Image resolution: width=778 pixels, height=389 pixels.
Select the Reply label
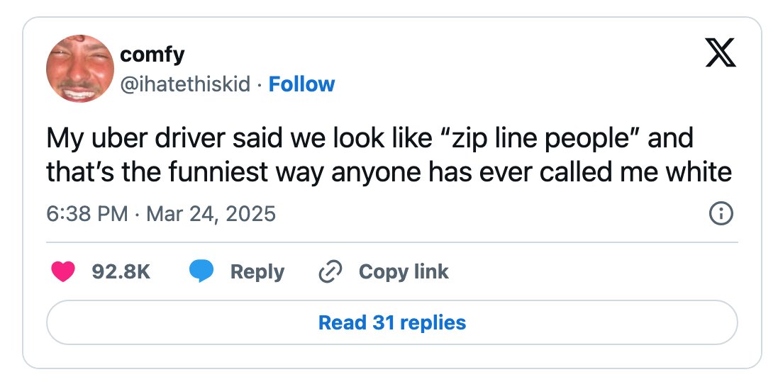pyautogui.click(x=257, y=271)
